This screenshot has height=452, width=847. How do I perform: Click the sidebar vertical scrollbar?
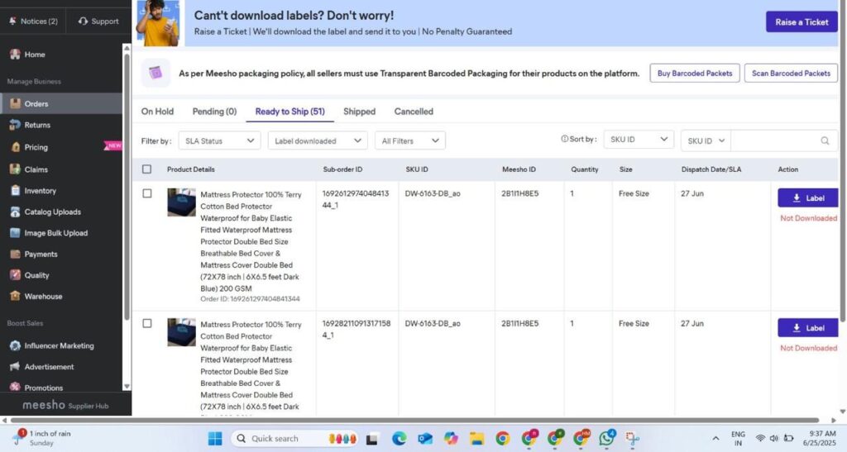[127, 183]
